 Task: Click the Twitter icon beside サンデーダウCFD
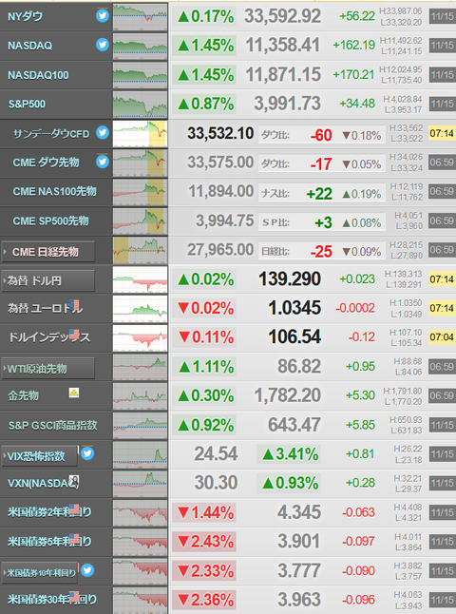point(103,133)
